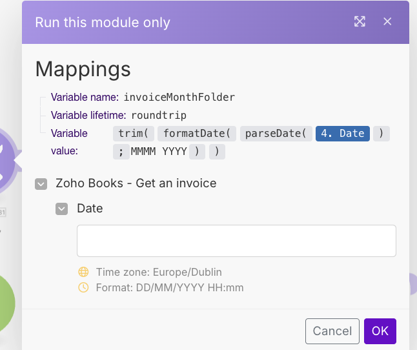Click the Zoho Books - Get an invoice label
The width and height of the screenshot is (417, 350).
[136, 183]
